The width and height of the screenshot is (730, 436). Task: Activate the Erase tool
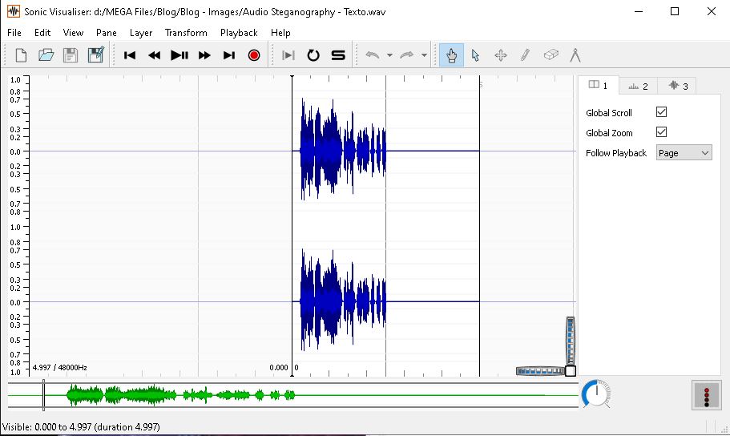pyautogui.click(x=551, y=55)
